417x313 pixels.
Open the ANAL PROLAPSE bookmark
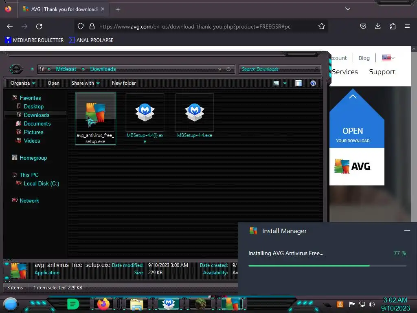point(91,40)
